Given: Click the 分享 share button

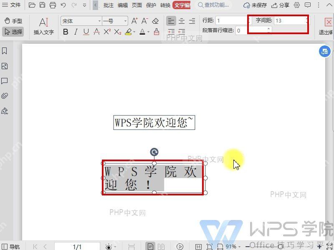Looking at the screenshot, I should pyautogui.click(x=280, y=5).
